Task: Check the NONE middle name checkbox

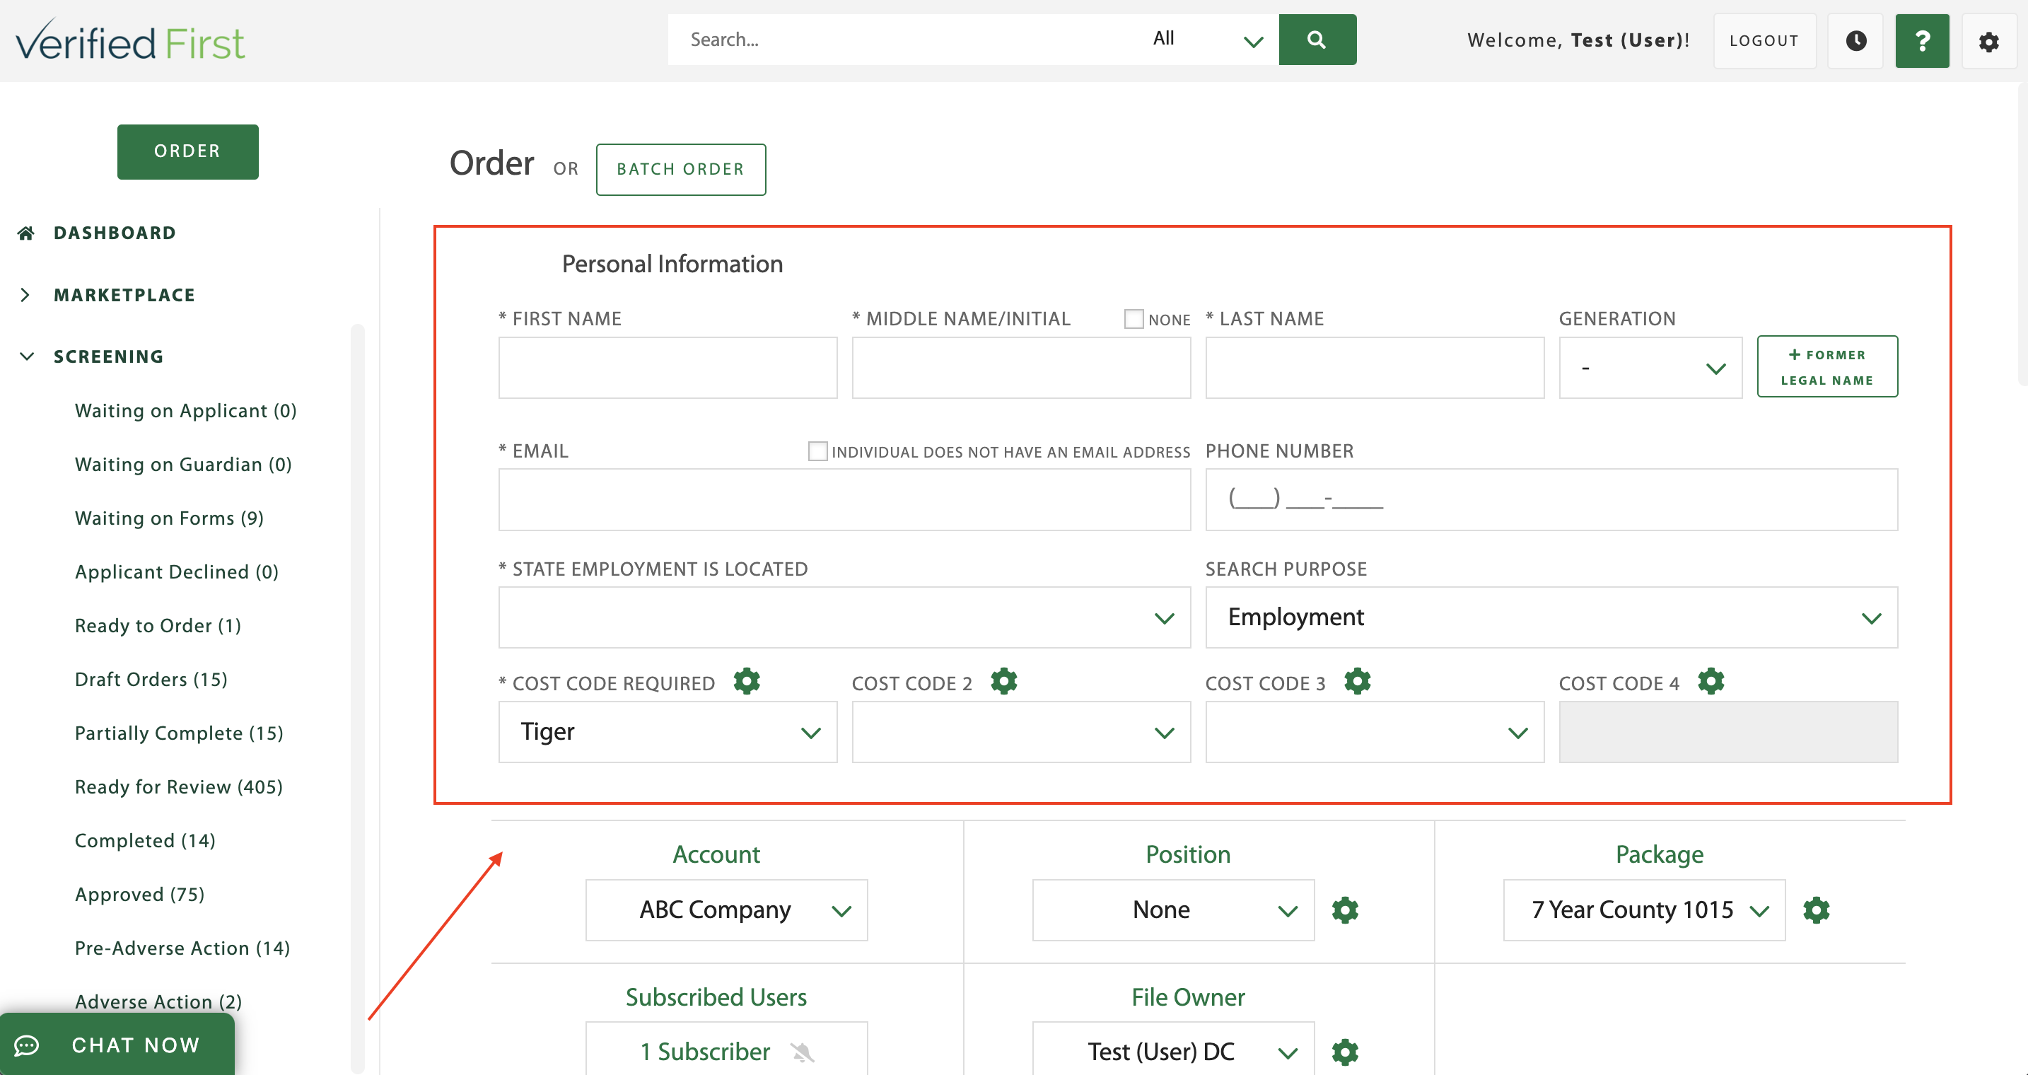Action: click(1134, 318)
